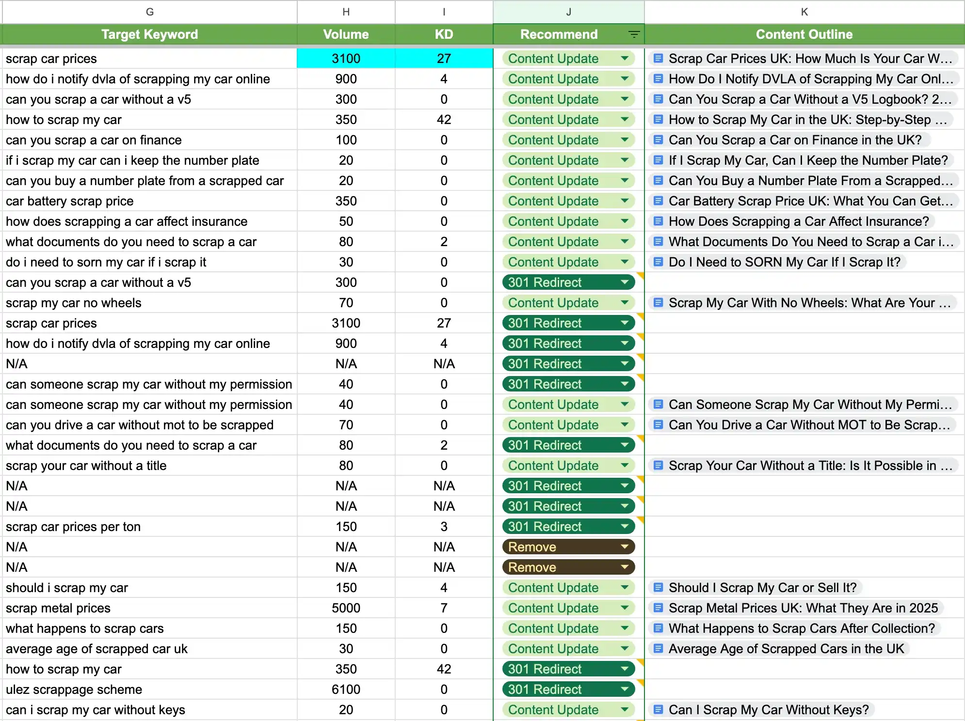This screenshot has height=721, width=965.
Task: Click the filter icon in Recommend header
Action: pos(634,34)
